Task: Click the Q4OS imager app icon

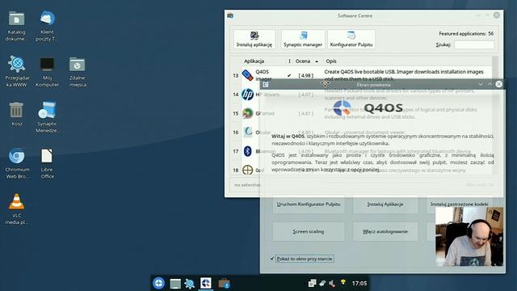Action: tap(248, 75)
